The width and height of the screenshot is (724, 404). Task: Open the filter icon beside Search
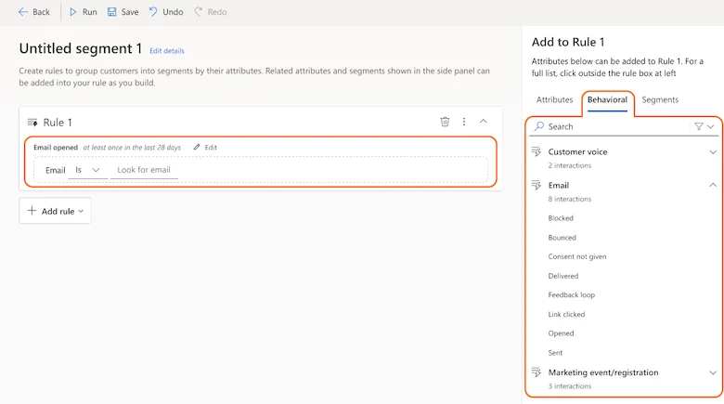(699, 126)
